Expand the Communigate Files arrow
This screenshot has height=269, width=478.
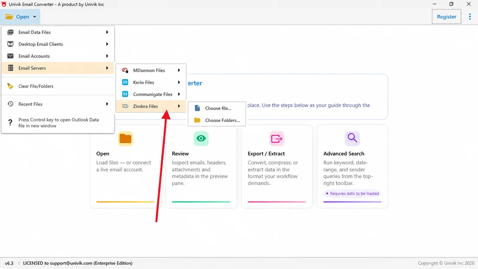pos(179,94)
